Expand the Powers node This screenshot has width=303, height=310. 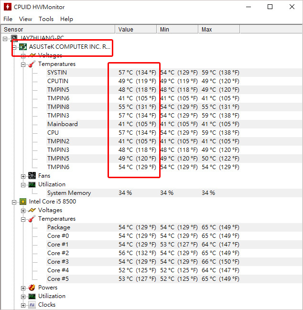tap(23, 288)
